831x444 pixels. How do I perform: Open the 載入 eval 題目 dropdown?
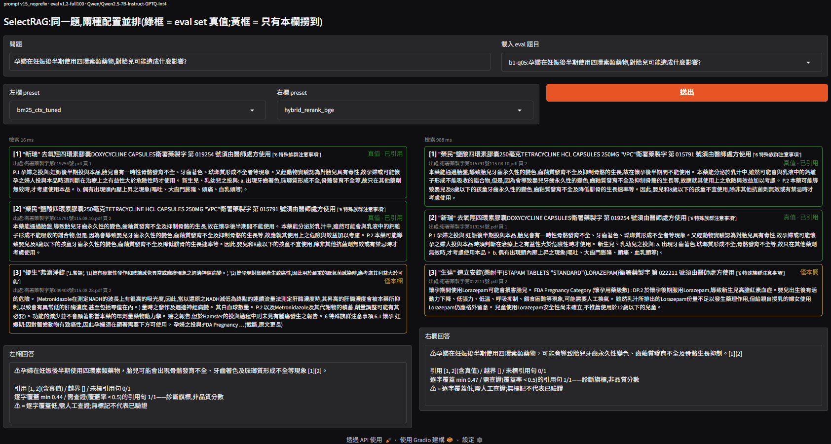pyautogui.click(x=661, y=62)
